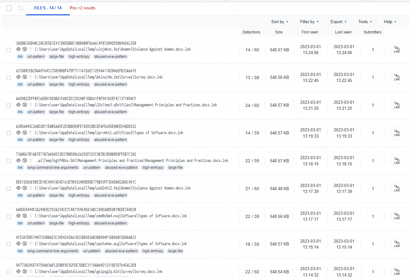This screenshot has height=277, width=410.
Task: Click the eye icon in row 3ADBBCA5
Action: pos(18,49)
